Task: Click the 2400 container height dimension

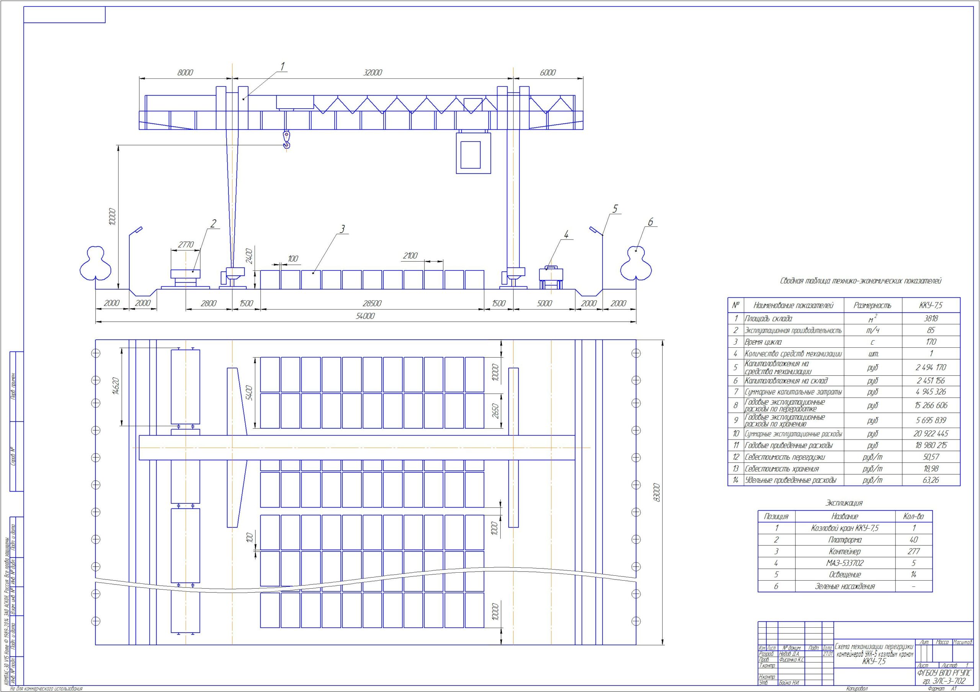Action: click(249, 256)
